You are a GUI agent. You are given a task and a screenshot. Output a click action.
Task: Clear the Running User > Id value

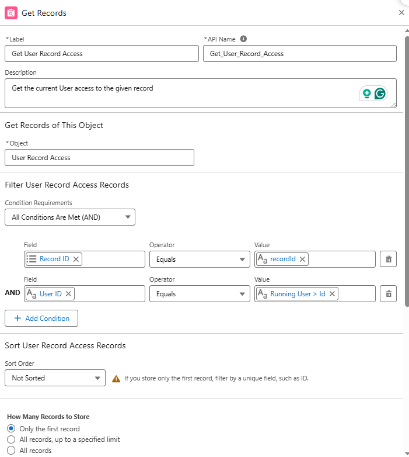click(x=332, y=294)
